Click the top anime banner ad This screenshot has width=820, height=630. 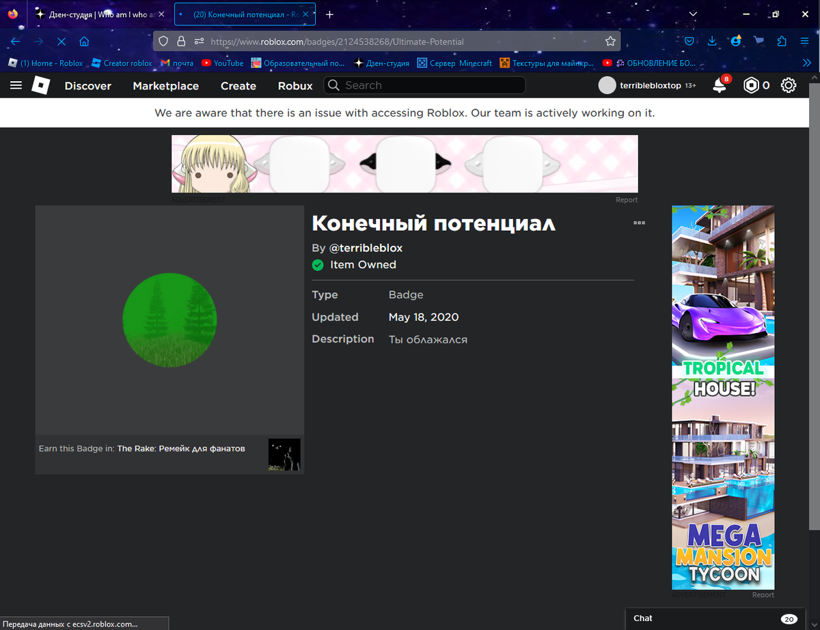(x=405, y=164)
